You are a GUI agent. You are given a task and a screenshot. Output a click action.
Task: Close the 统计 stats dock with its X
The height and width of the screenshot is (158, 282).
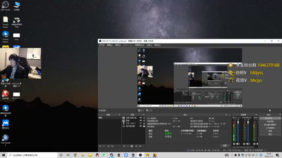[x=229, y=115]
